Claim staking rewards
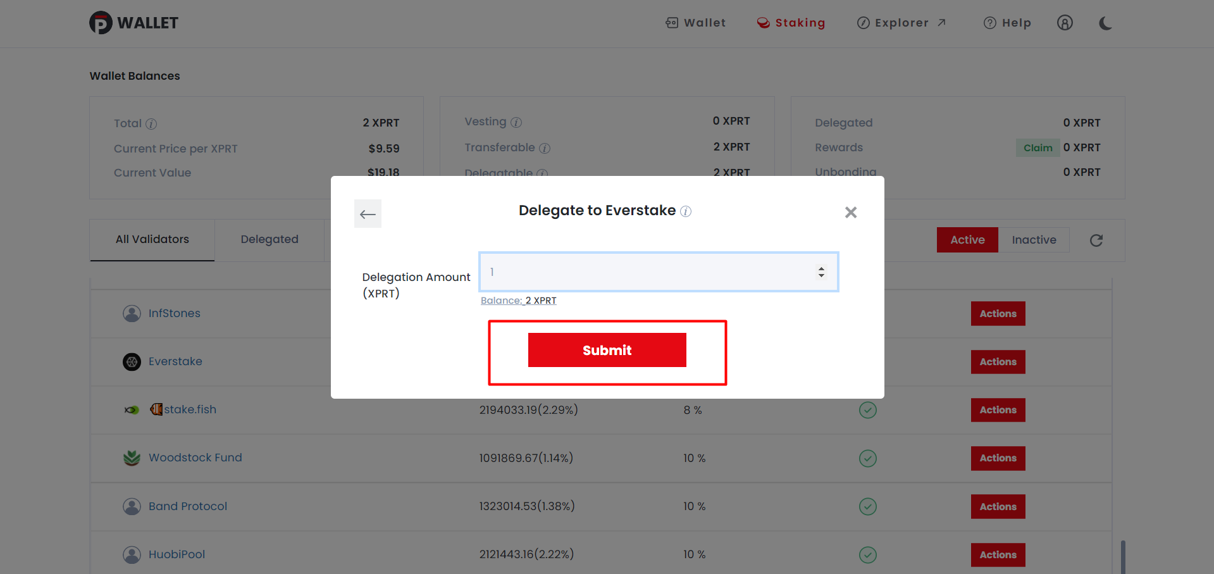The height and width of the screenshot is (574, 1214). [1037, 147]
